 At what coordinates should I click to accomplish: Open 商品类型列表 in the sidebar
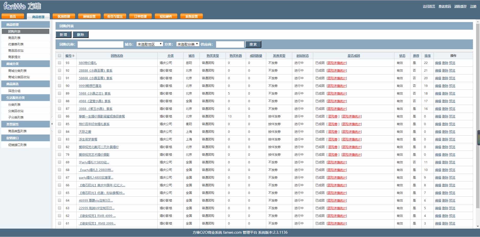pos(17,131)
